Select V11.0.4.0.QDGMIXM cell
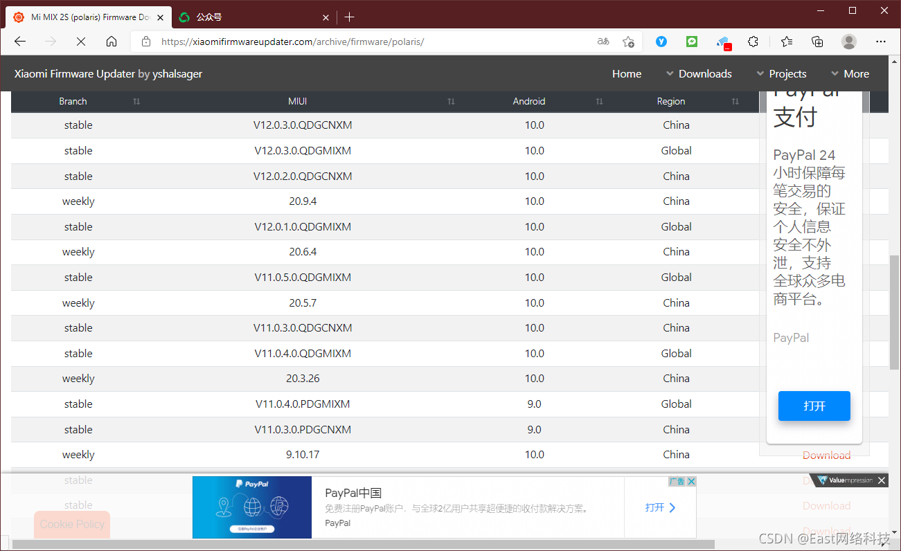The height and width of the screenshot is (551, 901). (x=303, y=353)
